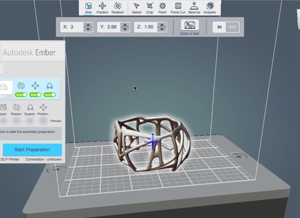Click support icon in blue auto settings row

pos(50,86)
